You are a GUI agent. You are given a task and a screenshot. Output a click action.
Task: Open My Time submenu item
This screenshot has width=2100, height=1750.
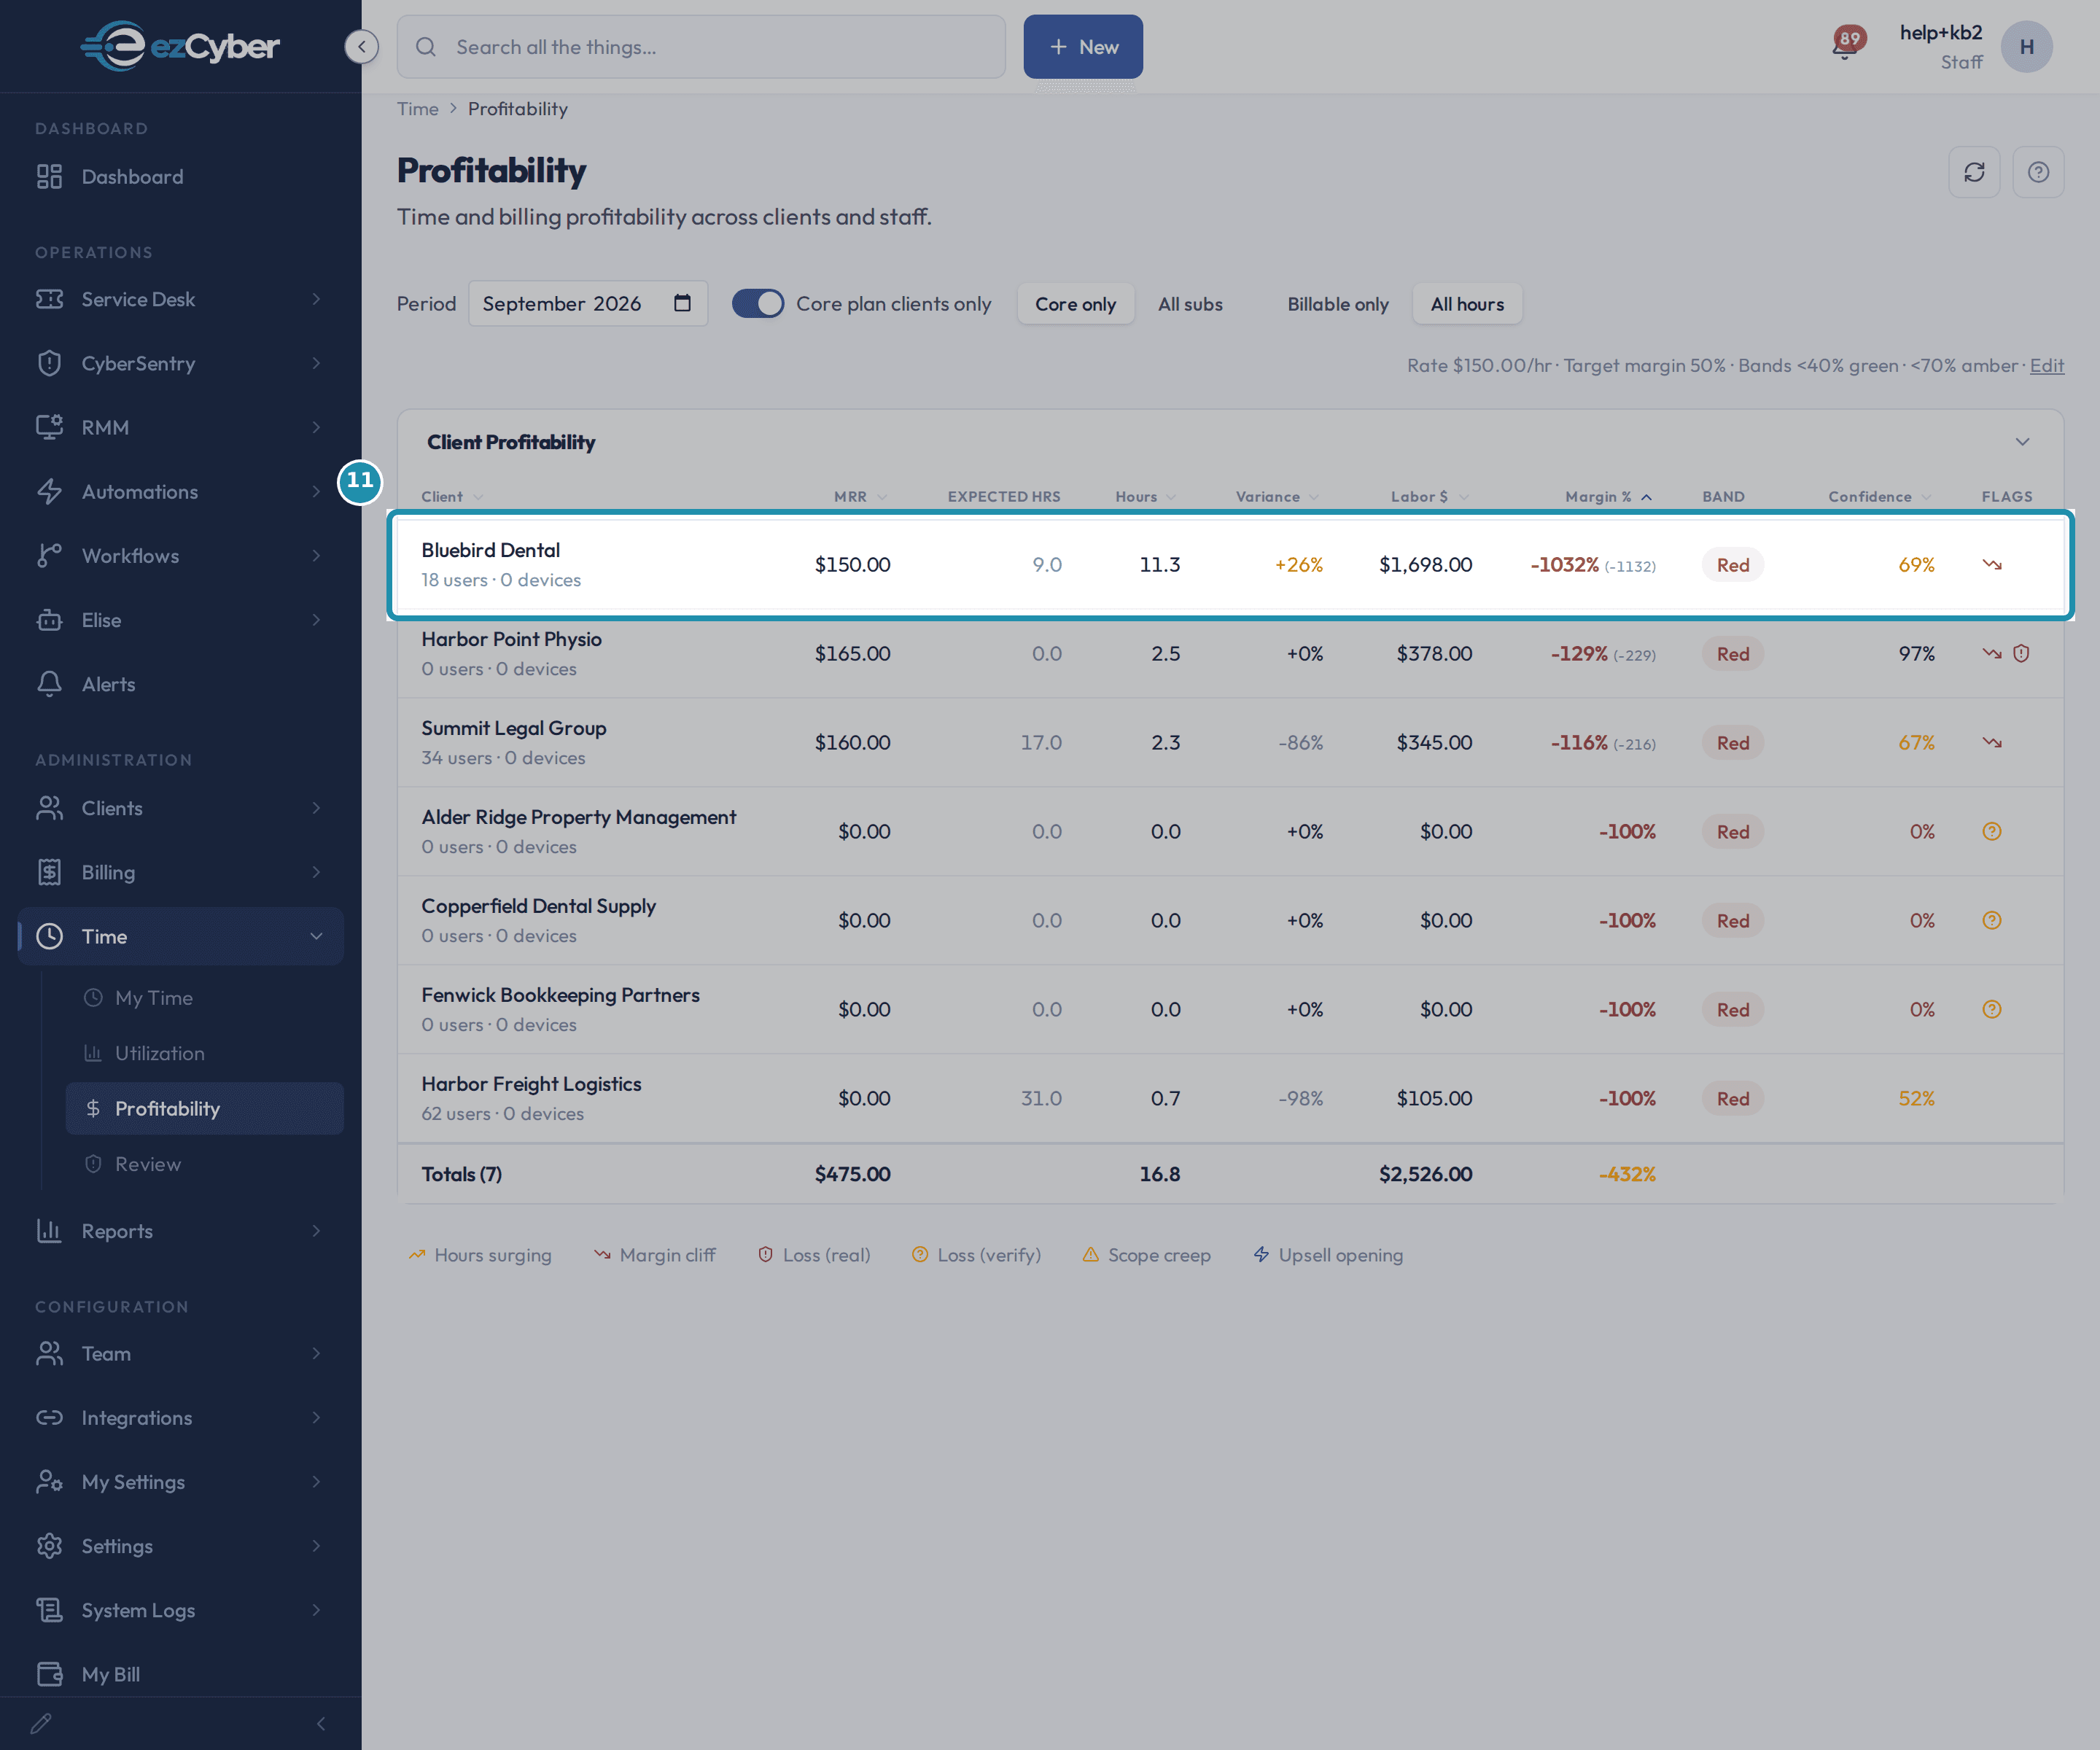[204, 998]
